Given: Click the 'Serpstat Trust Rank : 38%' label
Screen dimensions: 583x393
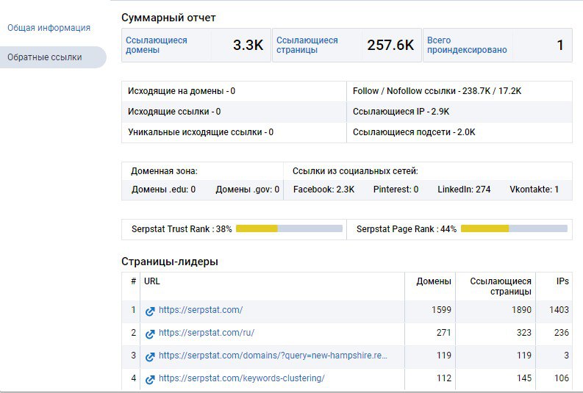Looking at the screenshot, I should (x=182, y=228).
